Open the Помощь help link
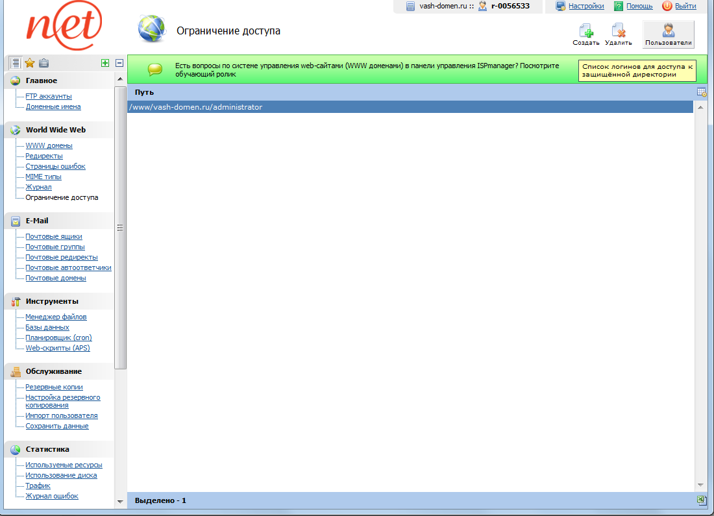The height and width of the screenshot is (516, 714). (x=639, y=6)
